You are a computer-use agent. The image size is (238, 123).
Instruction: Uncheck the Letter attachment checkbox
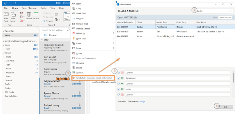pos(119,89)
